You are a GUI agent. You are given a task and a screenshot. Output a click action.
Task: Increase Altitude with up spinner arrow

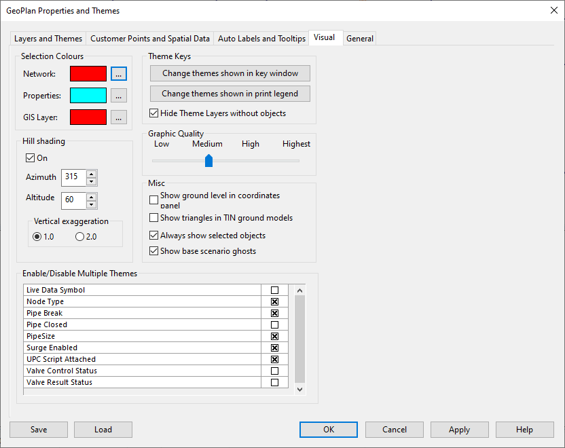click(x=92, y=197)
